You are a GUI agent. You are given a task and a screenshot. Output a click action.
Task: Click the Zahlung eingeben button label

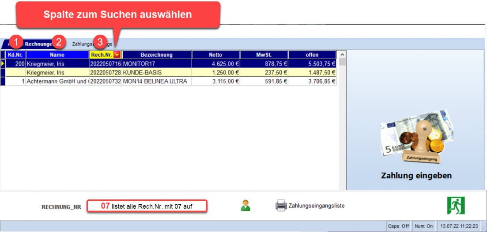(416, 176)
